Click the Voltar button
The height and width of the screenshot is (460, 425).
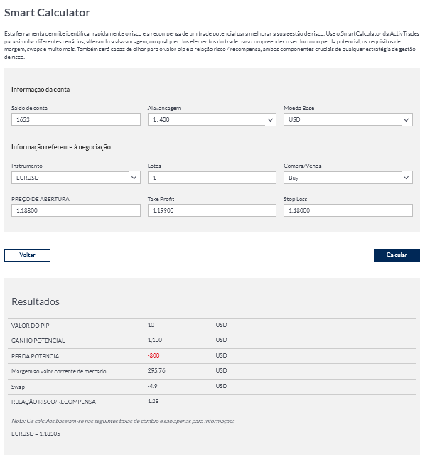tap(27, 255)
